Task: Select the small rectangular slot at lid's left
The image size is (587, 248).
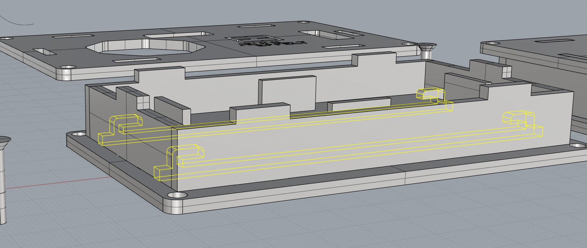Action: 44,52
